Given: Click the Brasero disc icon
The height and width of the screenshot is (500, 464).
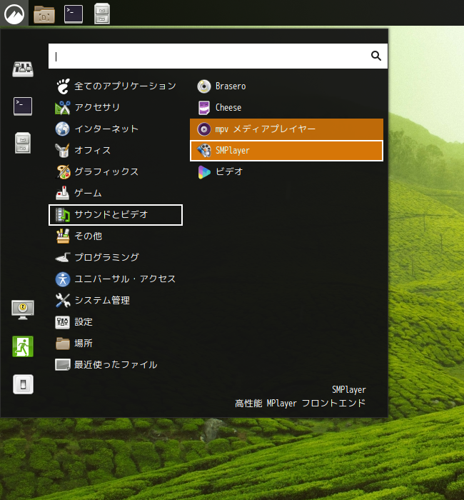Looking at the screenshot, I should [204, 86].
